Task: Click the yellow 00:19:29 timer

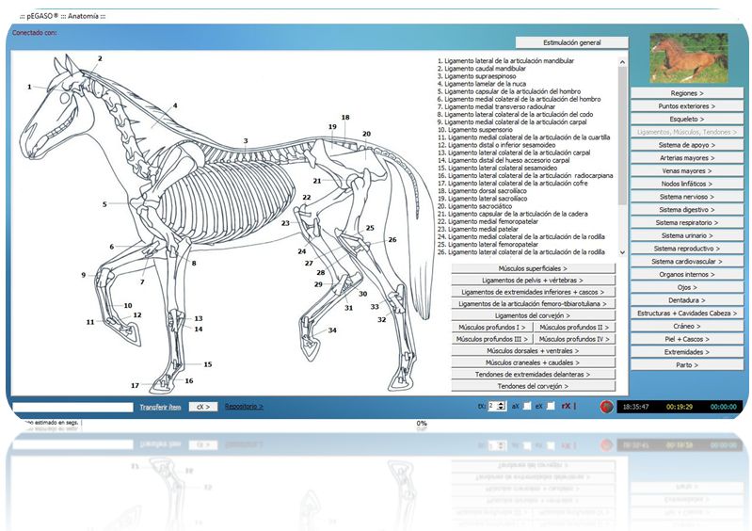Action: tap(680, 407)
